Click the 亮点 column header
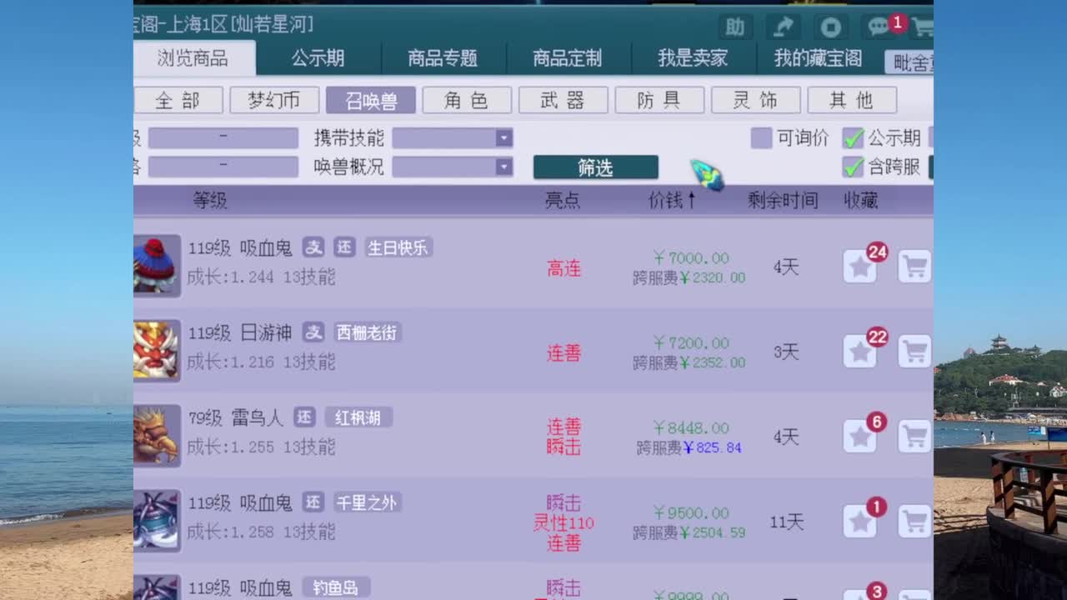Screen dimensions: 1067x600 (x=563, y=200)
